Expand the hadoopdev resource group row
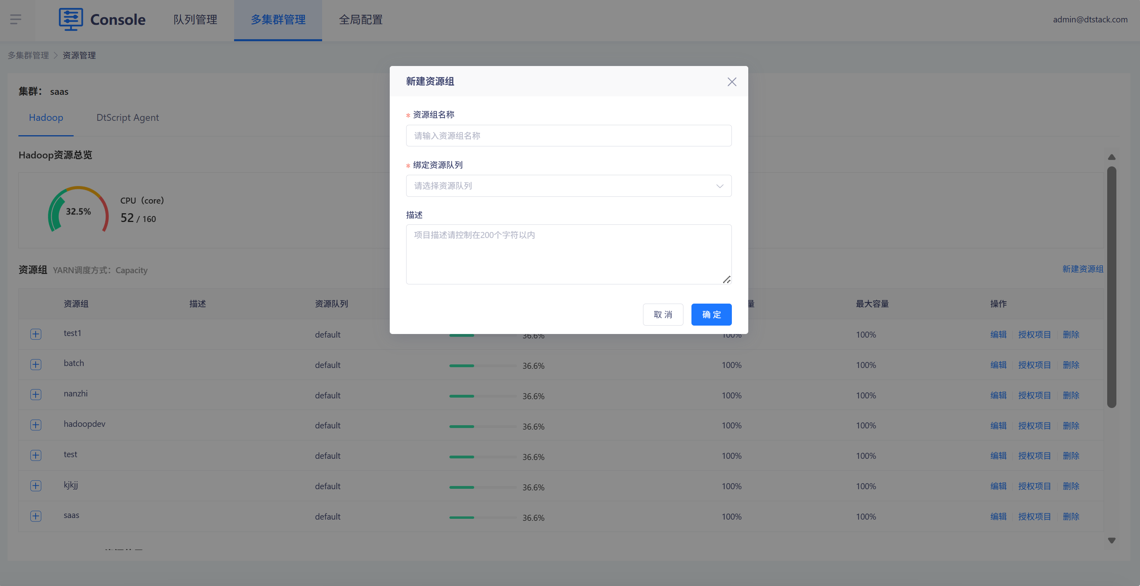 [36, 425]
